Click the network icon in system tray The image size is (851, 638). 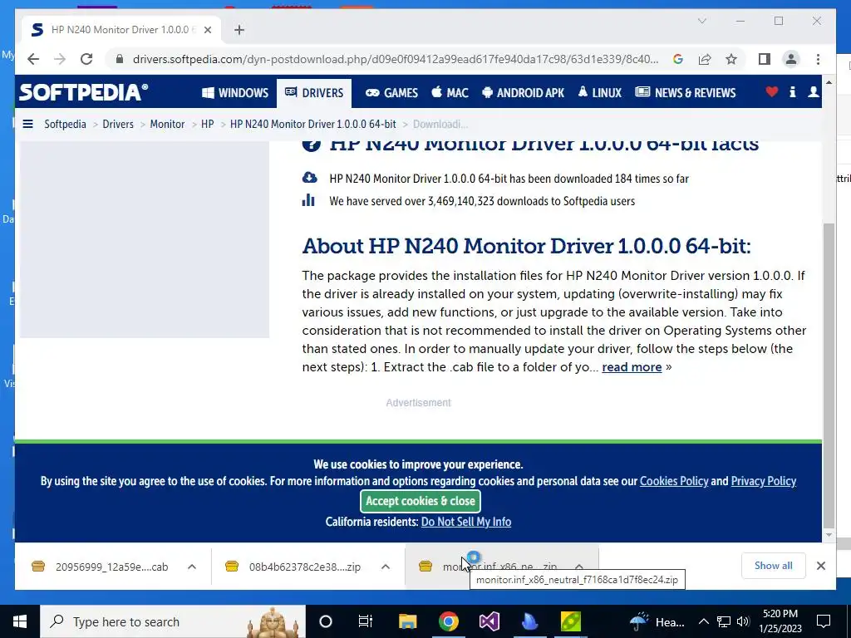(x=724, y=621)
